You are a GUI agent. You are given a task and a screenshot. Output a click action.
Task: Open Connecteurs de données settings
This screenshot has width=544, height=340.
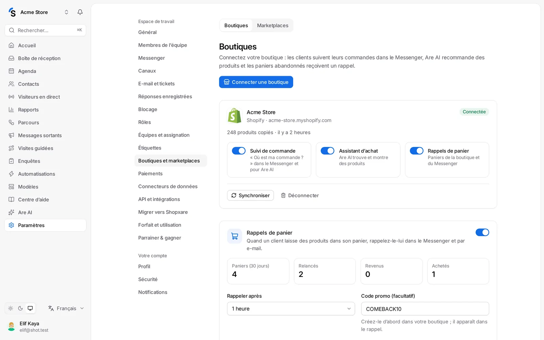pos(168,186)
